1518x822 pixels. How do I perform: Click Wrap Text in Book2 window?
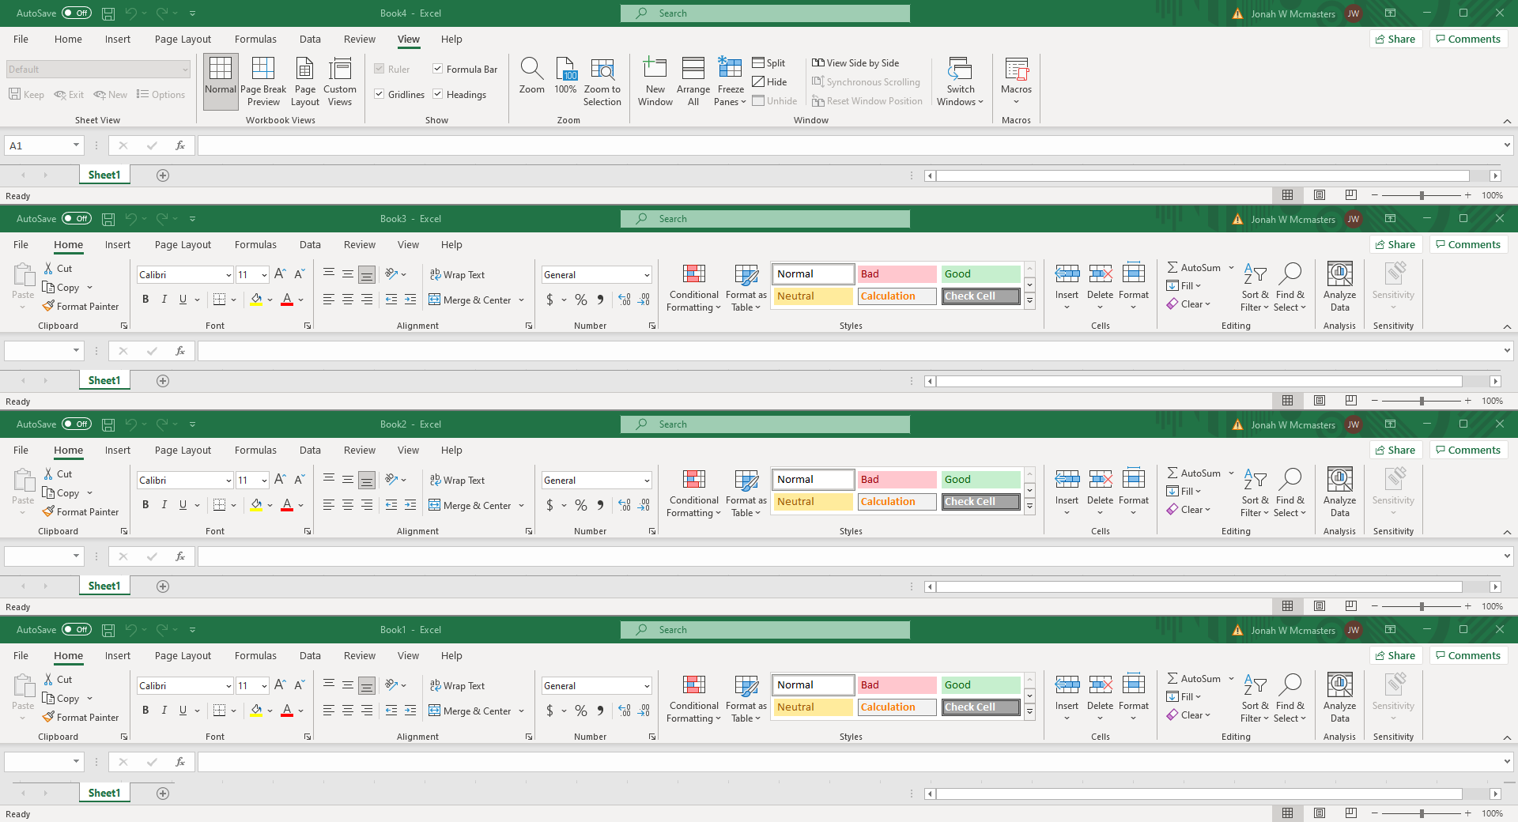click(x=457, y=481)
